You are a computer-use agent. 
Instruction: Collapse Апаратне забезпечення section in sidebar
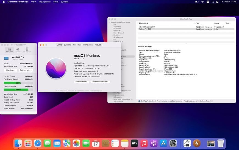pyautogui.click(x=110, y=22)
